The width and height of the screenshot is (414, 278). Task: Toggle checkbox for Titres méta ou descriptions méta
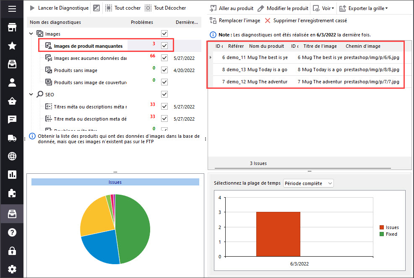pos(164,106)
